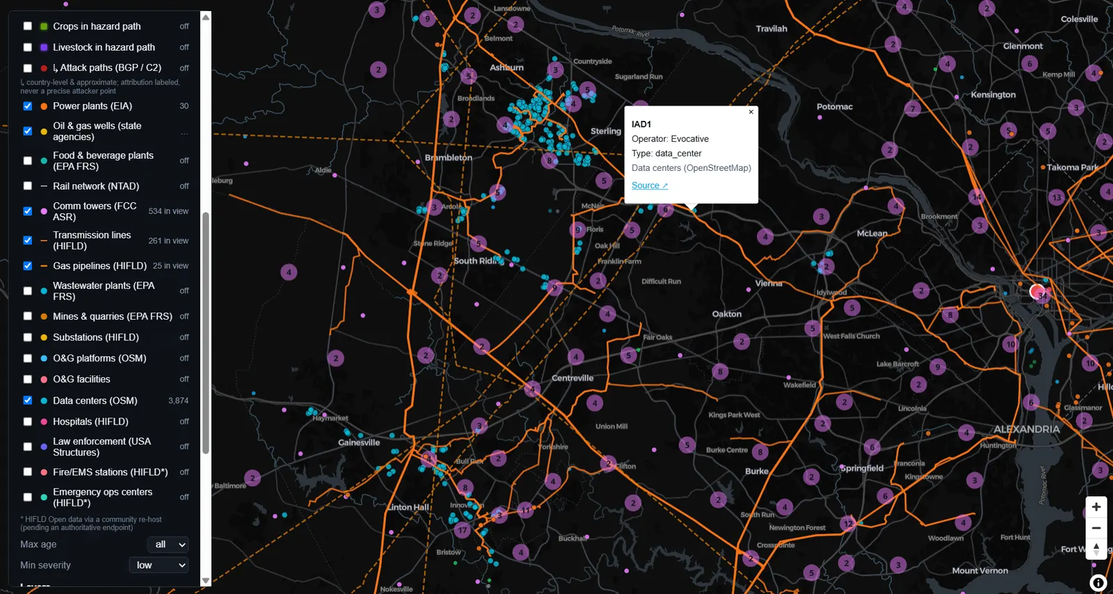This screenshot has width=1113, height=594.
Task: Uncheck Data centers (OSM) layer
Action: pyautogui.click(x=28, y=400)
